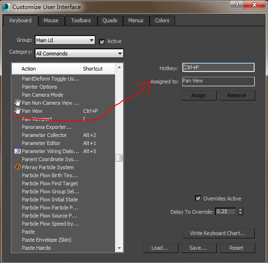Image resolution: width=268 pixels, height=263 pixels.
Task: Toggle the Active checkbox
Action: tap(102, 42)
